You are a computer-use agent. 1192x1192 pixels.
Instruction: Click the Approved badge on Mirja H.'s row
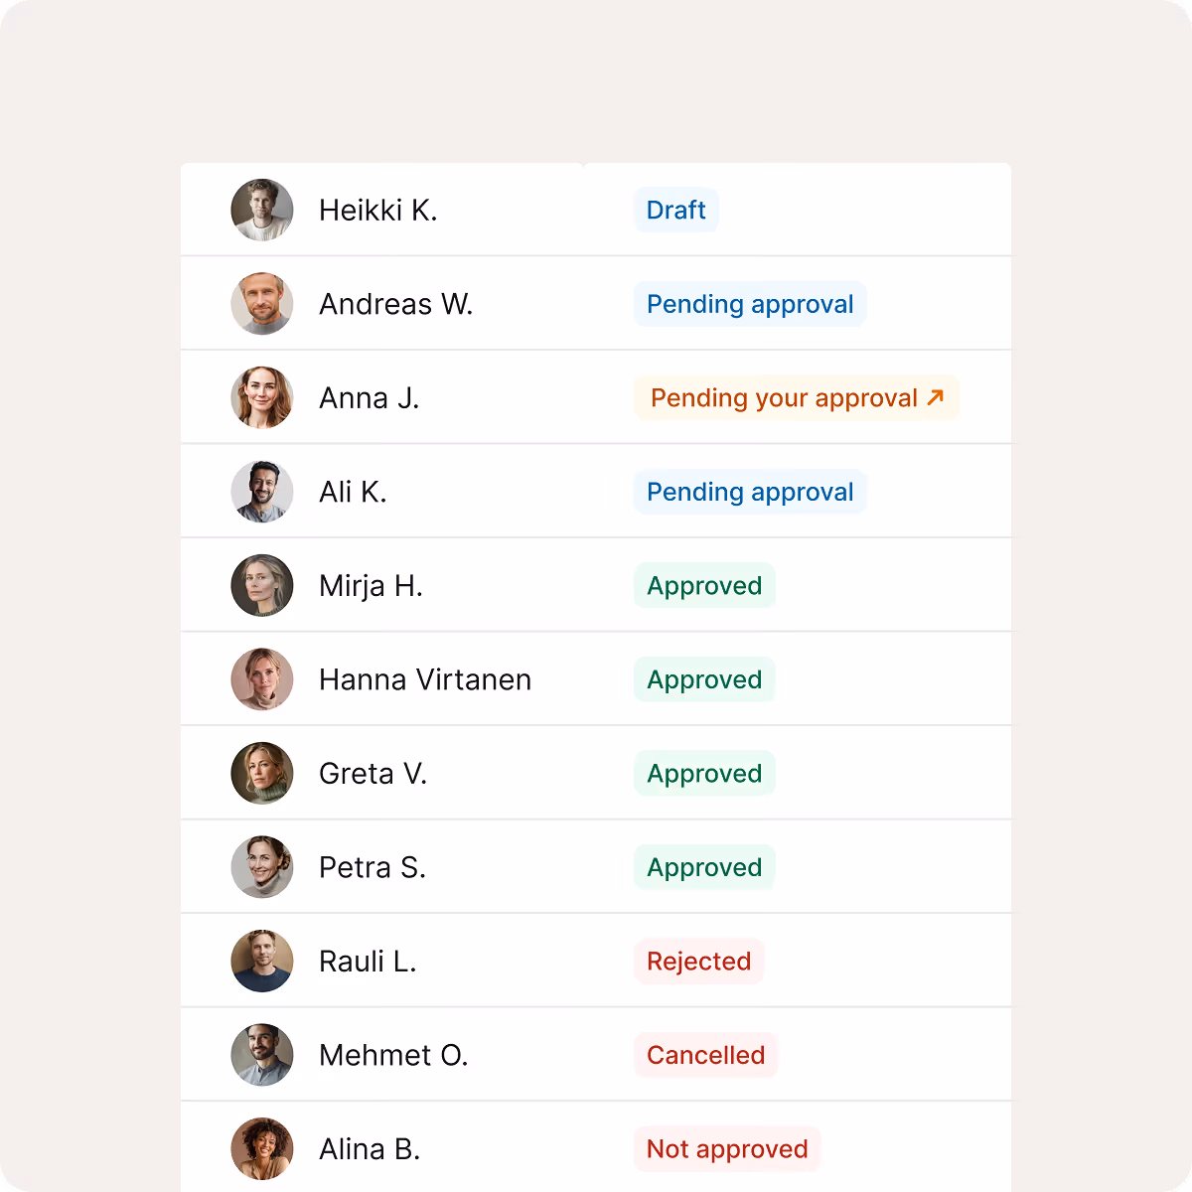coord(704,585)
